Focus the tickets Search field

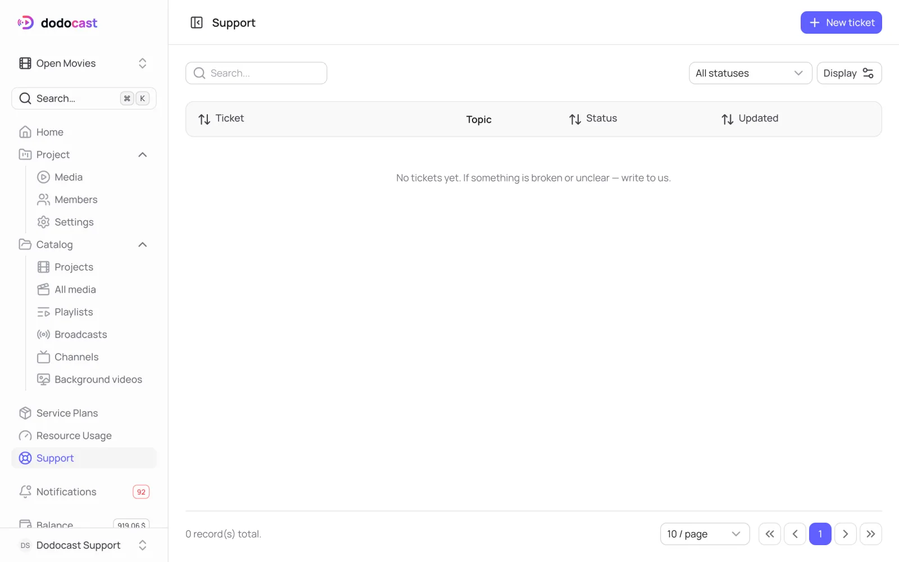[x=256, y=73]
